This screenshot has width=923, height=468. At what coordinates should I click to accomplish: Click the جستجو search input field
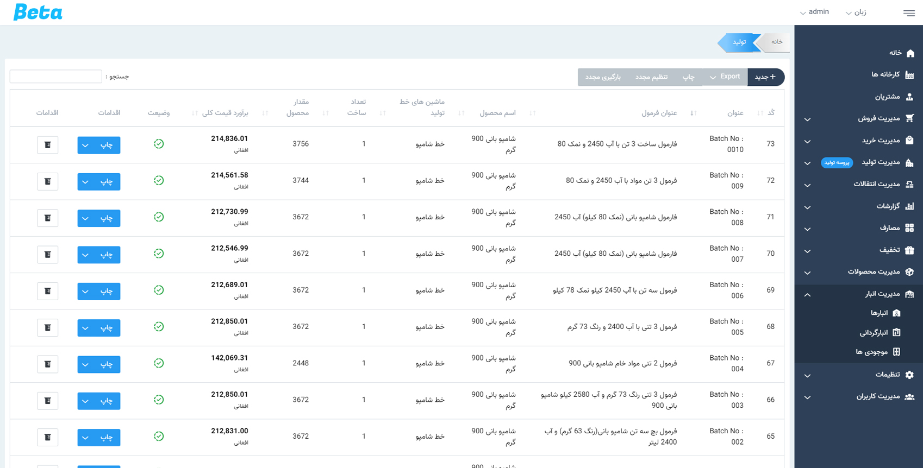(56, 77)
